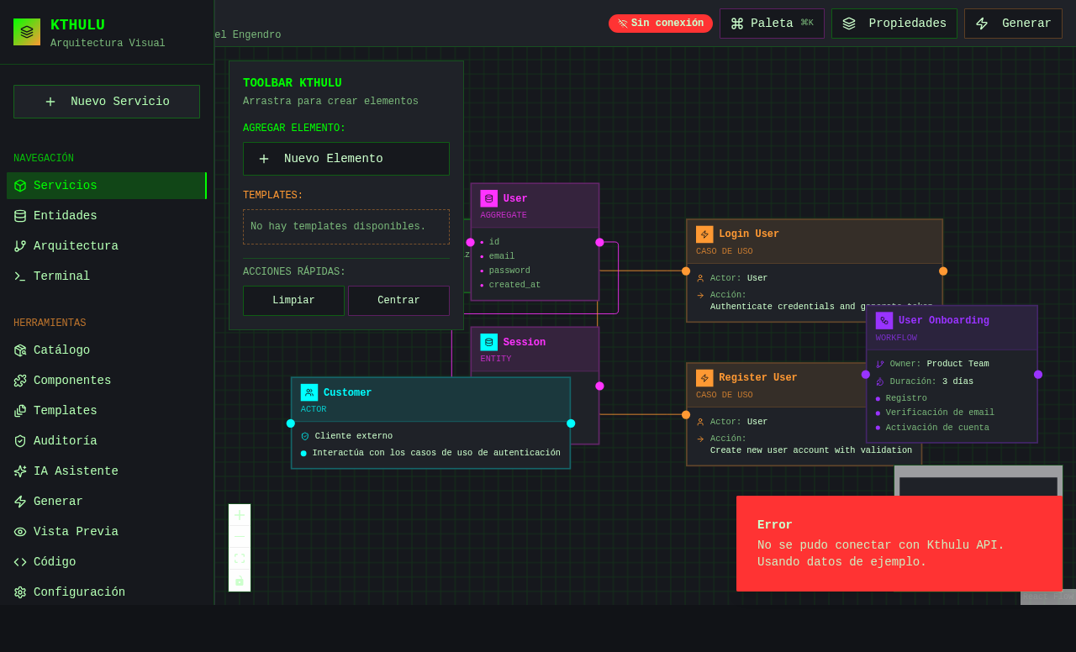Zoom out of the canvas with the minus control

tap(240, 537)
